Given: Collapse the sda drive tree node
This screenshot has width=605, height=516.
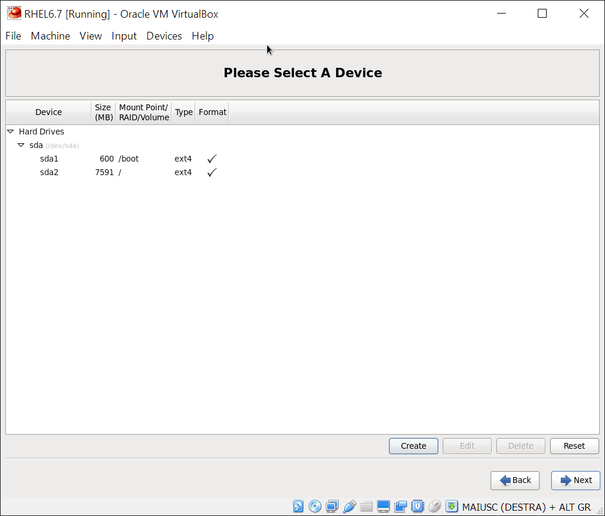Looking at the screenshot, I should pos(21,145).
